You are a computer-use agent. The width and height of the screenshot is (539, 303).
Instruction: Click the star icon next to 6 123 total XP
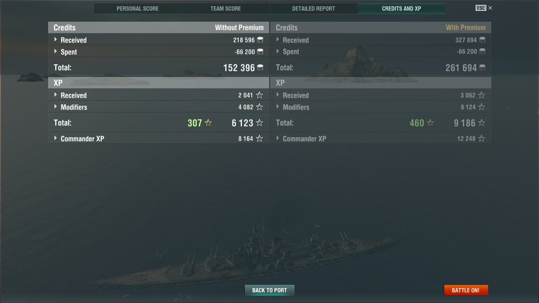pyautogui.click(x=259, y=123)
